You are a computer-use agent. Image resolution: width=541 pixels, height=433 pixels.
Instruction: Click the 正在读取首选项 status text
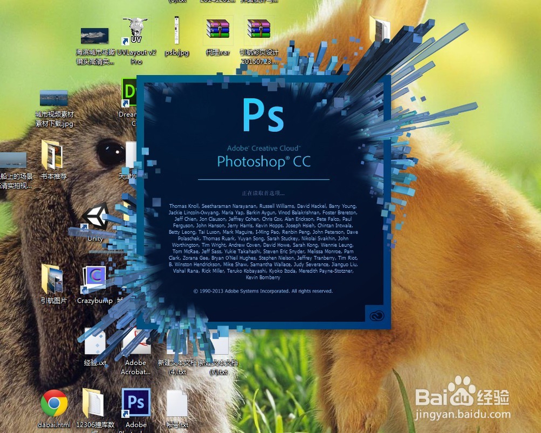(263, 193)
